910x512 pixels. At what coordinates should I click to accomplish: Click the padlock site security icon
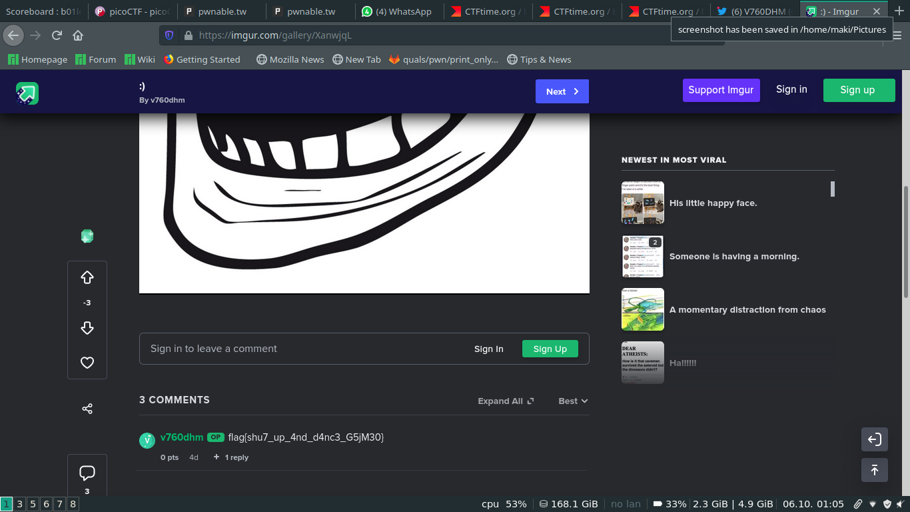click(189, 35)
